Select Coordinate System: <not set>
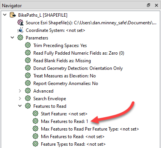The width and height of the screenshot is (161, 148). pos(55,30)
